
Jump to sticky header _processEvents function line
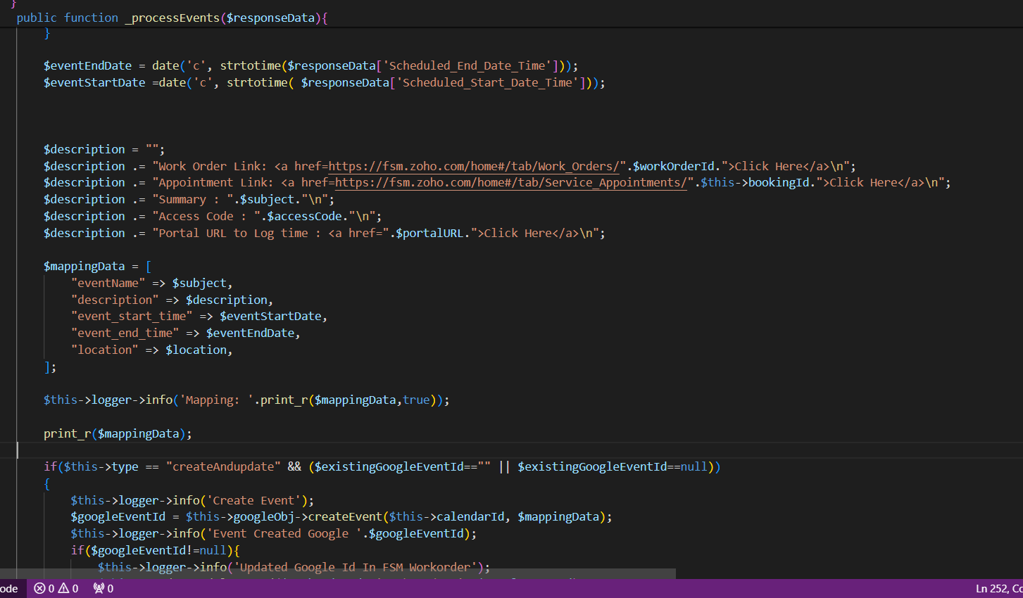pos(172,18)
